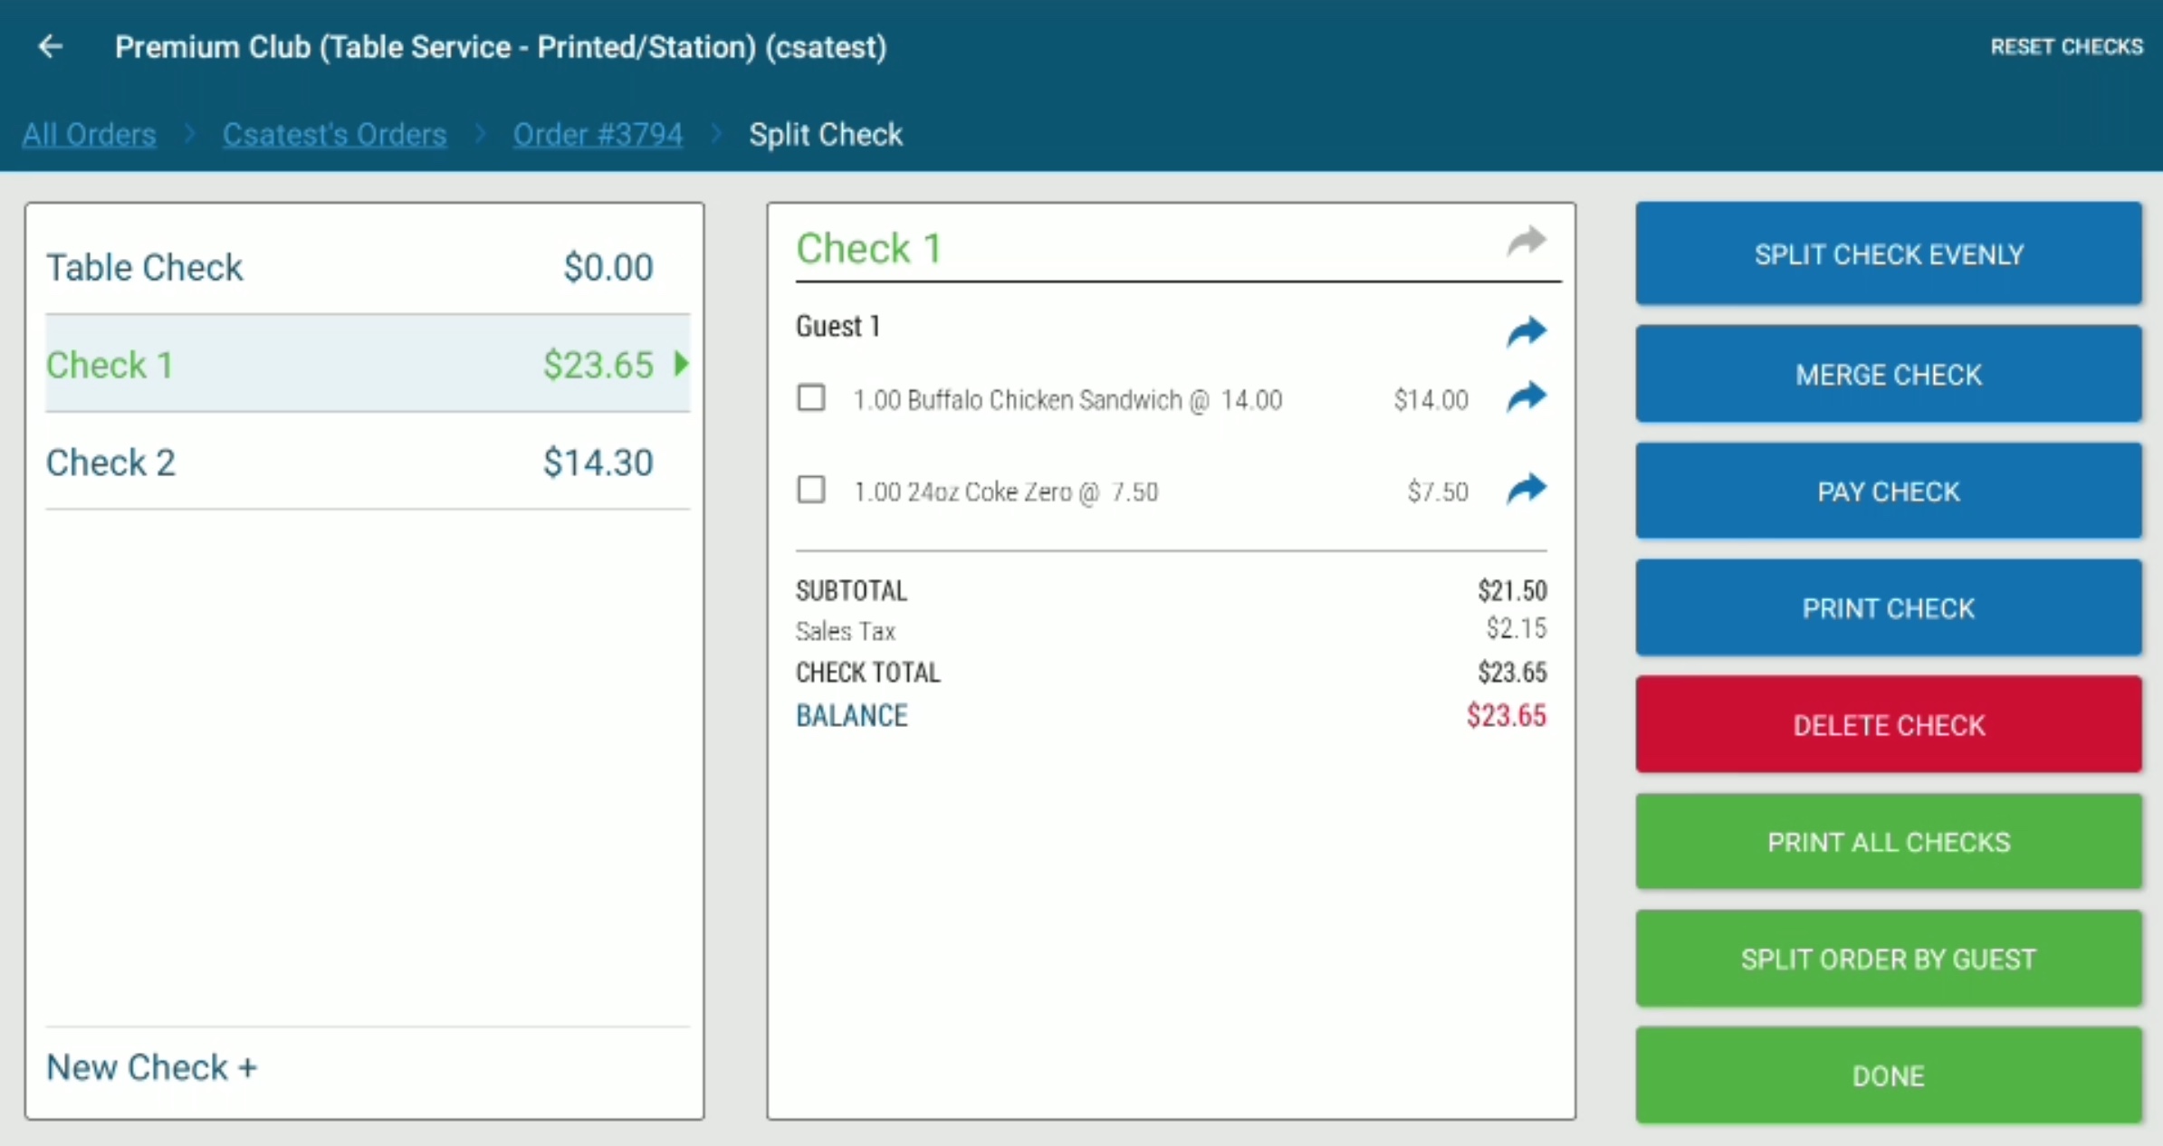Move 24oz Coke Zero with arrow icon

[x=1527, y=489]
